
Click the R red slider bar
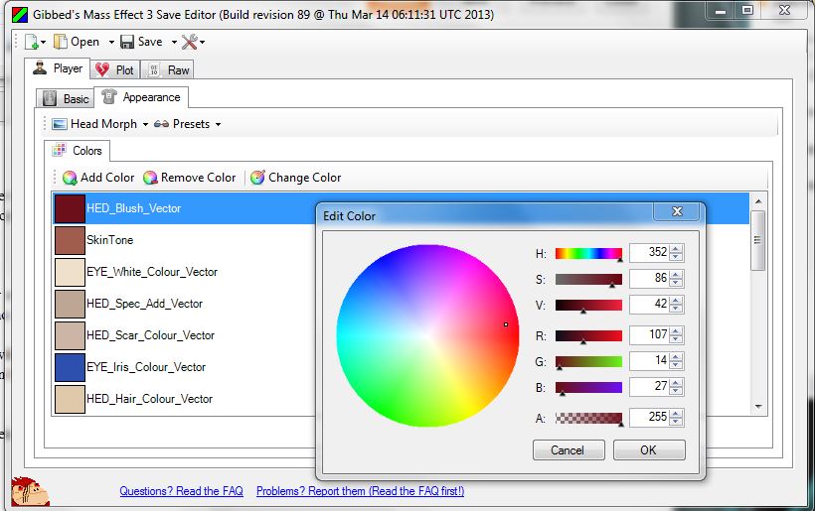[x=588, y=335]
